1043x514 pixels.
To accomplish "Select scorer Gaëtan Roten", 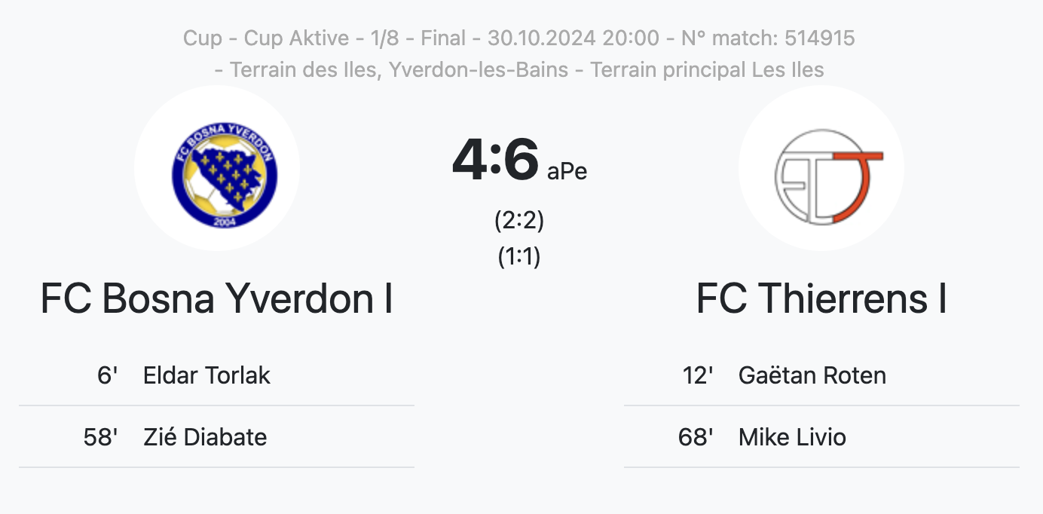I will click(x=812, y=375).
